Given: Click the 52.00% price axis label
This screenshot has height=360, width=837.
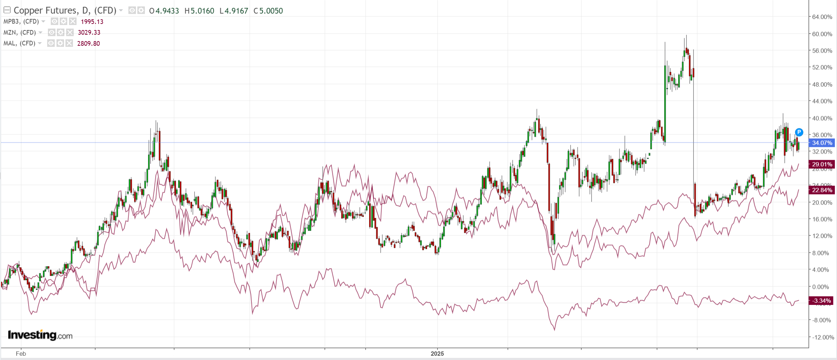Looking at the screenshot, I should pyautogui.click(x=822, y=67).
